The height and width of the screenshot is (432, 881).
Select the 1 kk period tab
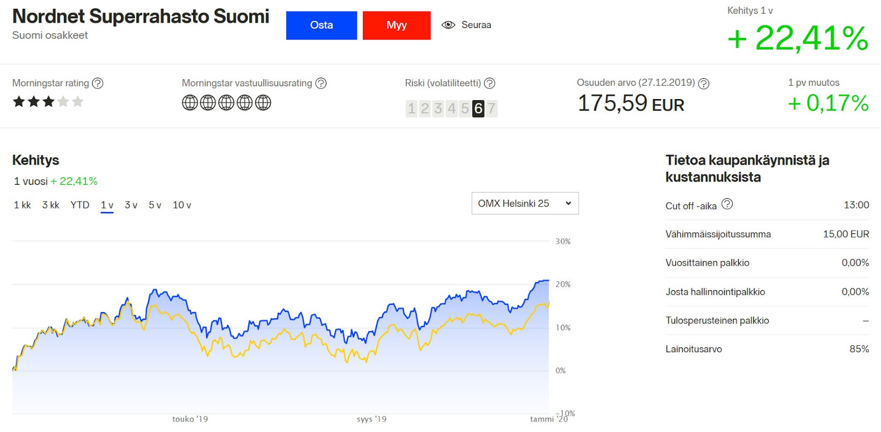[23, 205]
